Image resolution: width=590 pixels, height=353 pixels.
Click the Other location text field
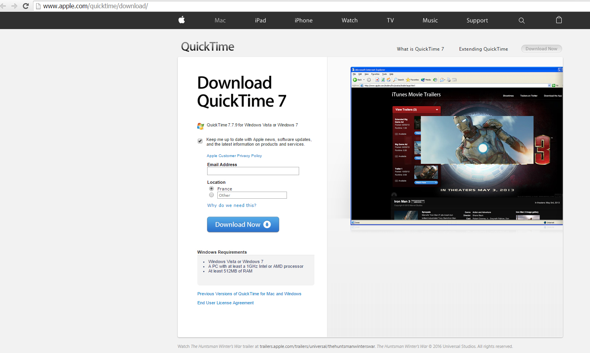252,195
